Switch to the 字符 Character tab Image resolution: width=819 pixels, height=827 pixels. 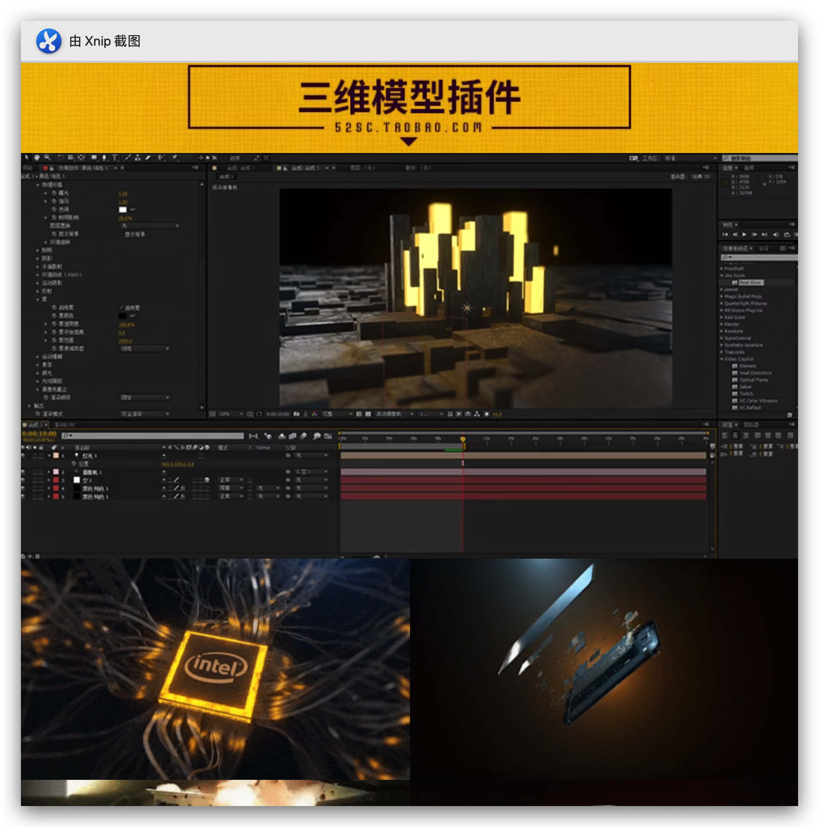tap(763, 248)
